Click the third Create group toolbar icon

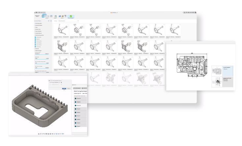point(65,16)
